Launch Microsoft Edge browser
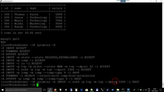The height and width of the screenshot is (92, 164). point(81,90)
